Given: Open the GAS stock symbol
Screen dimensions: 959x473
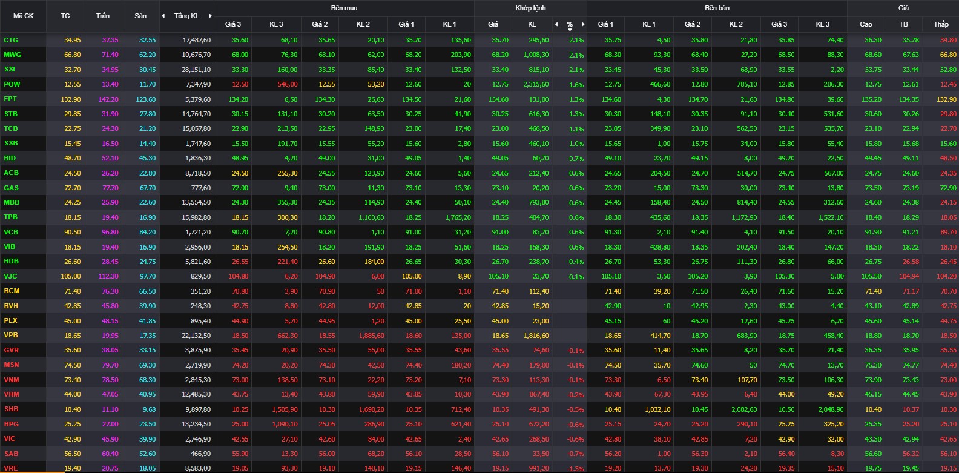Looking at the screenshot, I should [11, 188].
